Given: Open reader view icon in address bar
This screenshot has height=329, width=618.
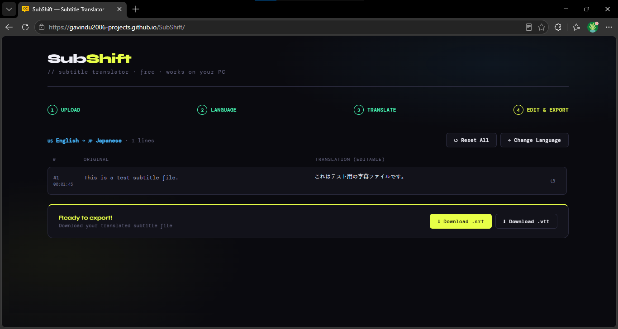Looking at the screenshot, I should (x=529, y=27).
